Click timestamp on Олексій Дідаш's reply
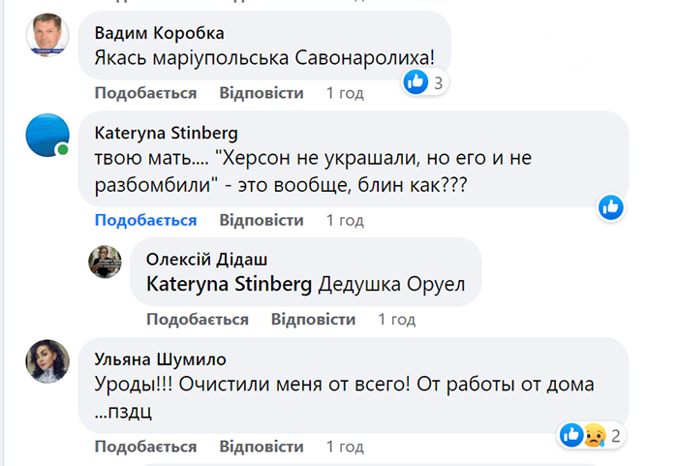 coord(396,319)
